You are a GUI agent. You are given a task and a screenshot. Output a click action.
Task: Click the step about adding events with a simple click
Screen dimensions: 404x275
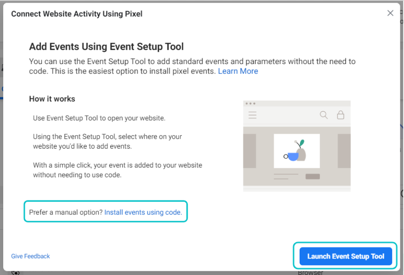pos(117,170)
